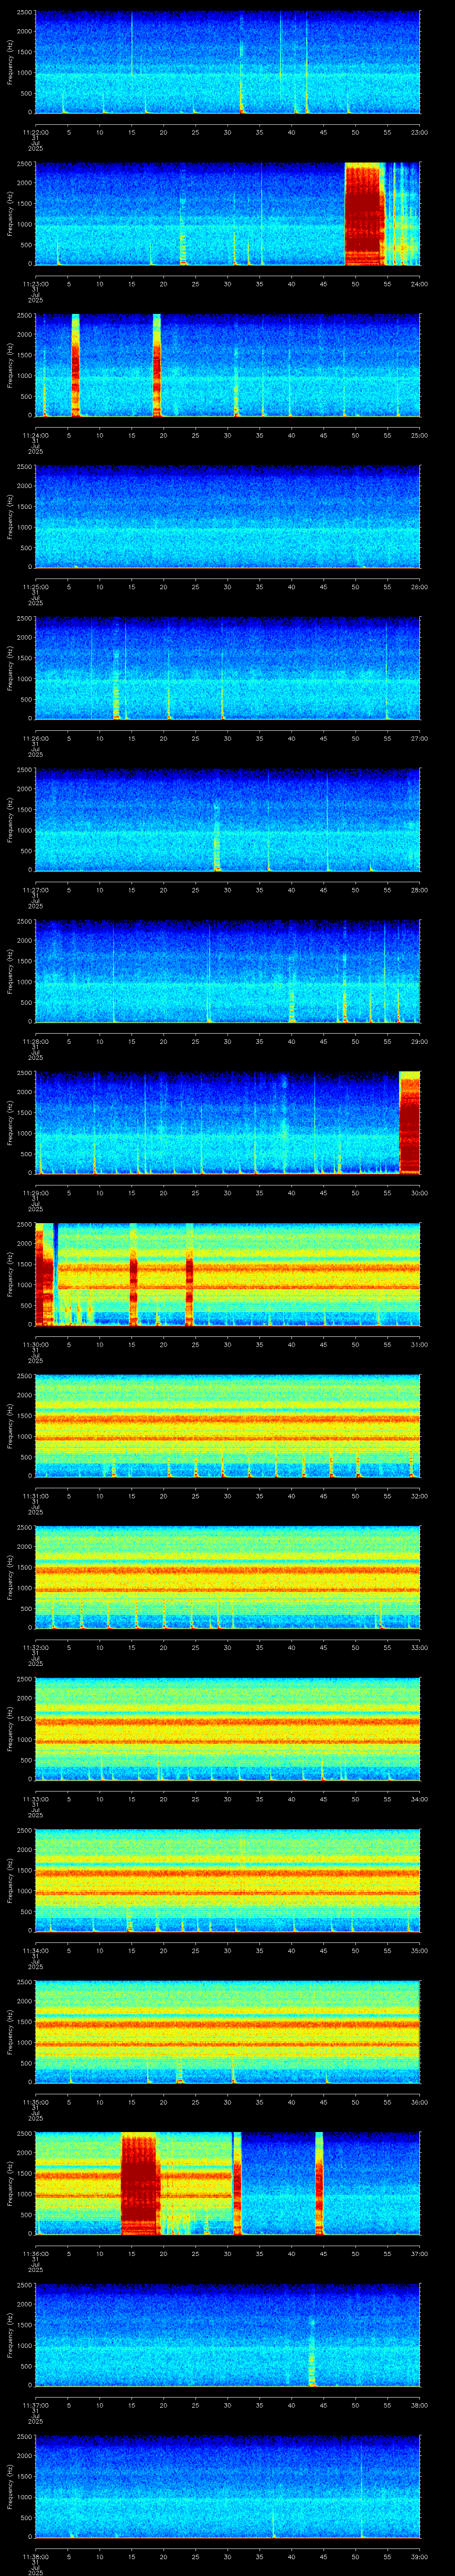This screenshot has width=455, height=2576.
Task: Click the '11:23:00' start time label
Action: (x=35, y=284)
